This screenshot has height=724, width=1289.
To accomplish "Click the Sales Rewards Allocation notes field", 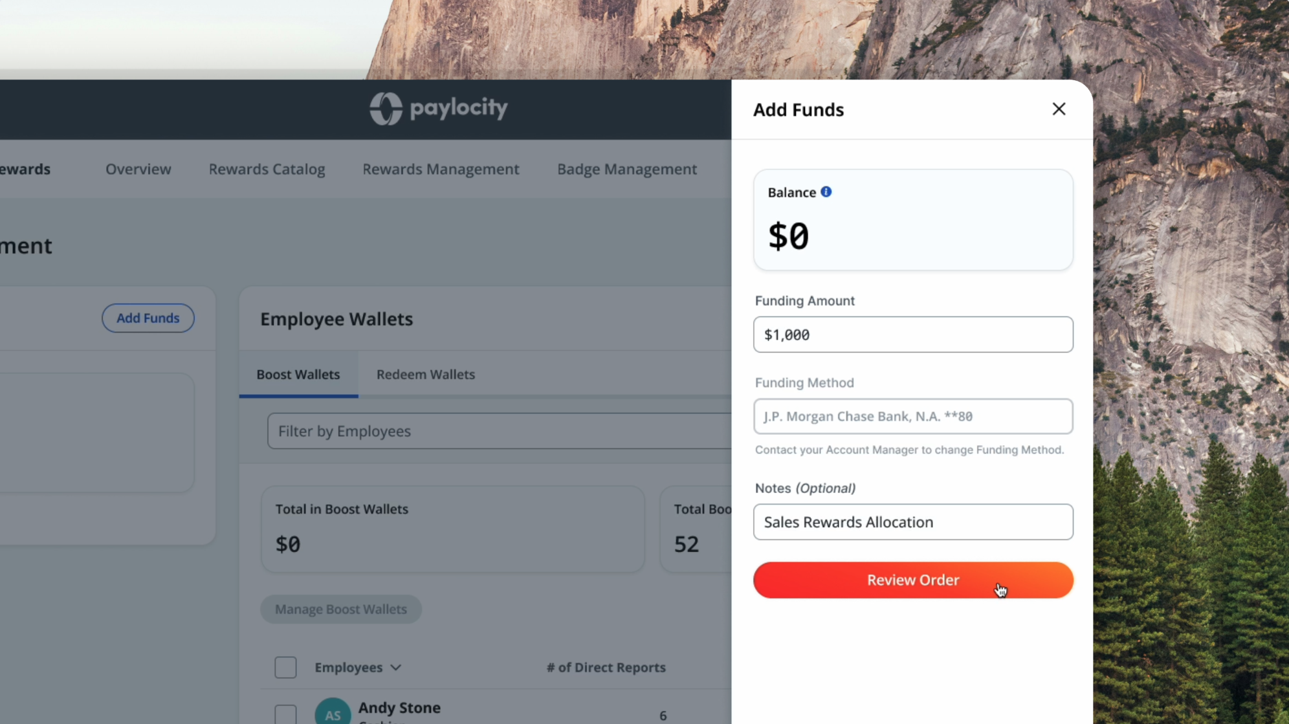I will click(912, 521).
